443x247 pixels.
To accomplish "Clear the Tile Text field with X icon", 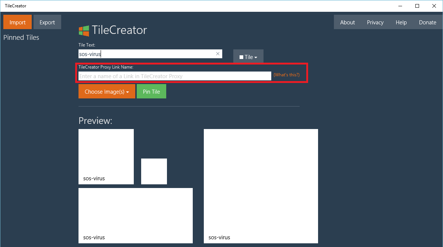I will click(217, 54).
